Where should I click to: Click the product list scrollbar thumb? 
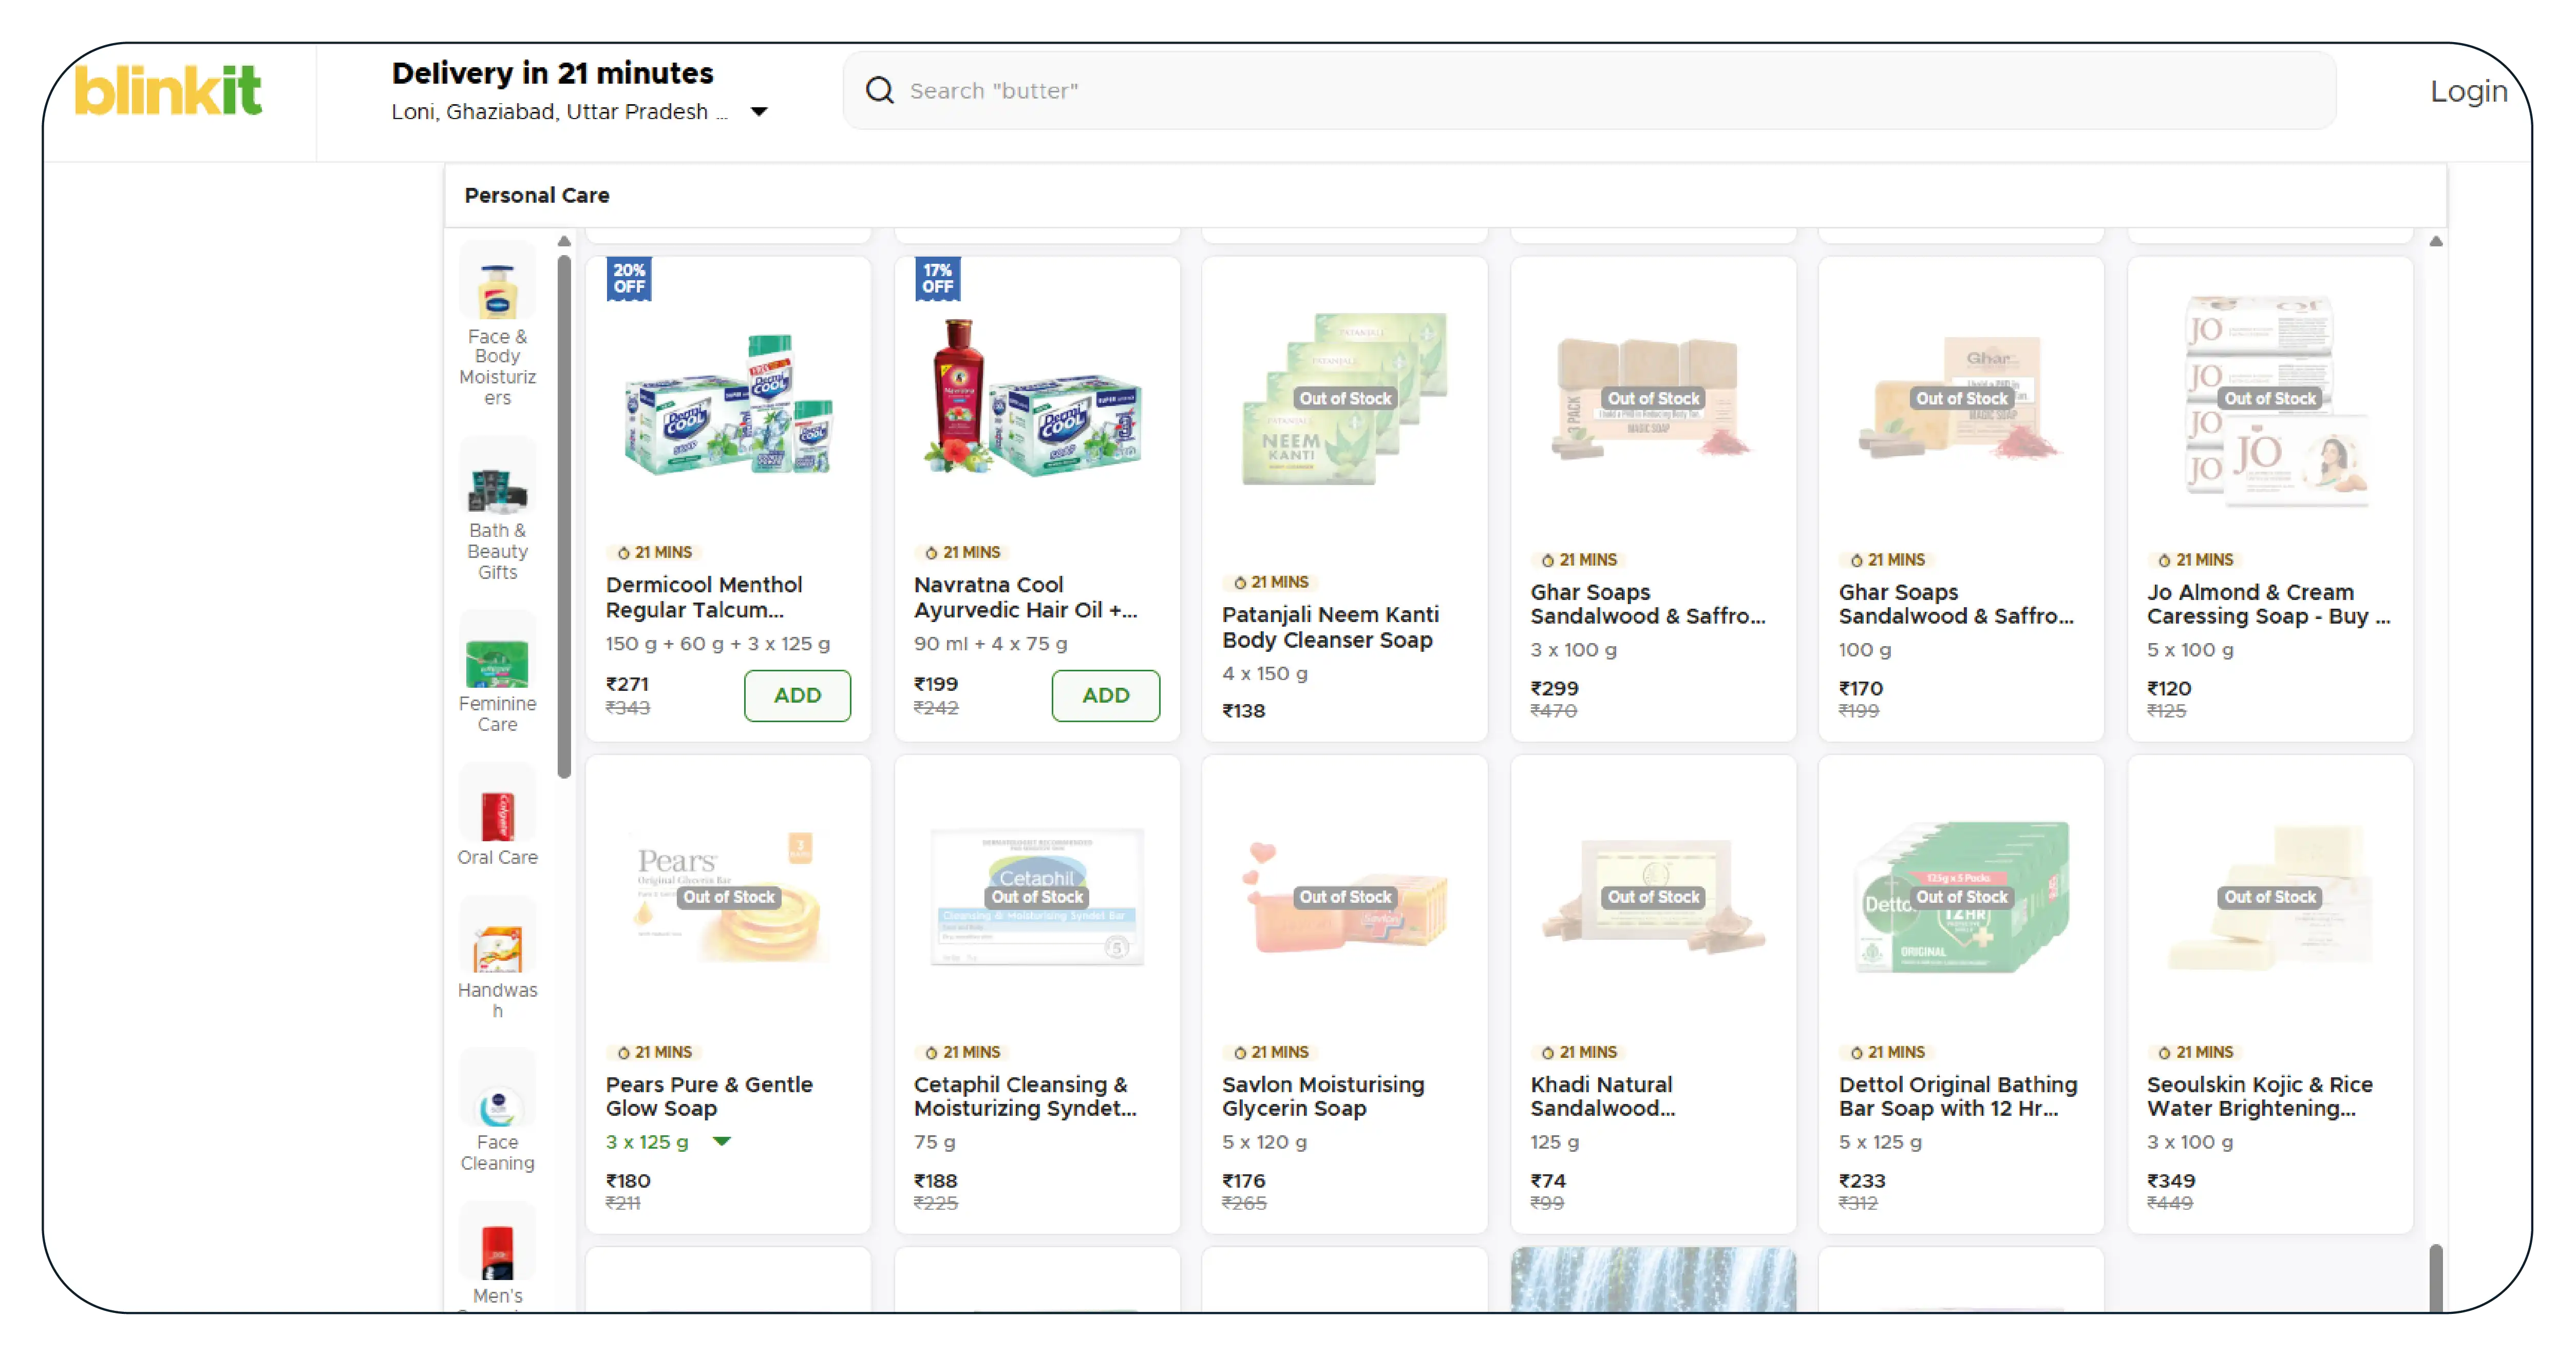tap(2436, 1277)
